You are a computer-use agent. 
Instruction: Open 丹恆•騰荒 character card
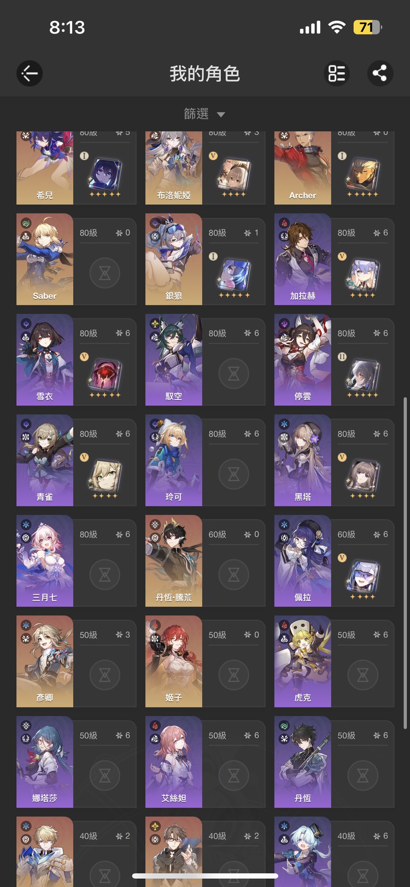coord(206,561)
